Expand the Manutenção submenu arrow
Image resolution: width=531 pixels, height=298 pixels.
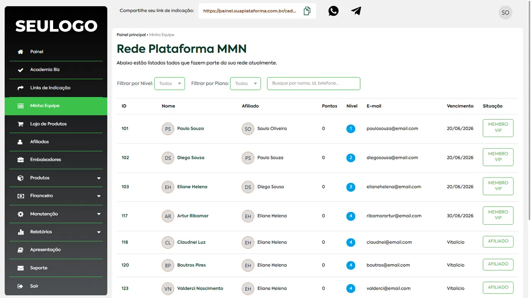(99, 214)
